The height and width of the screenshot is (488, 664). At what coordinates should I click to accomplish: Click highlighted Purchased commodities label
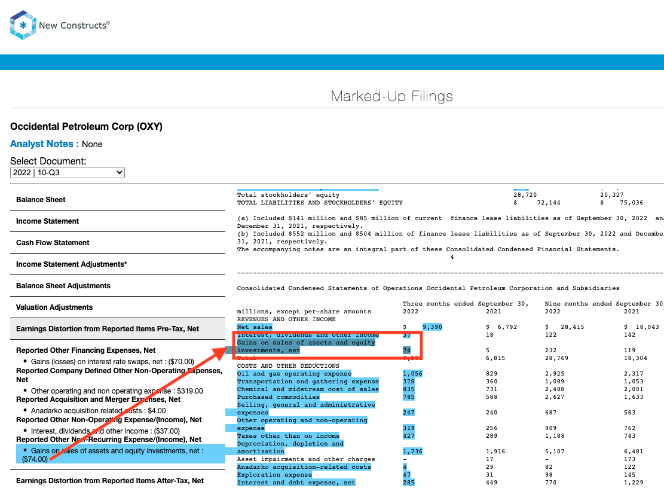coord(279,397)
